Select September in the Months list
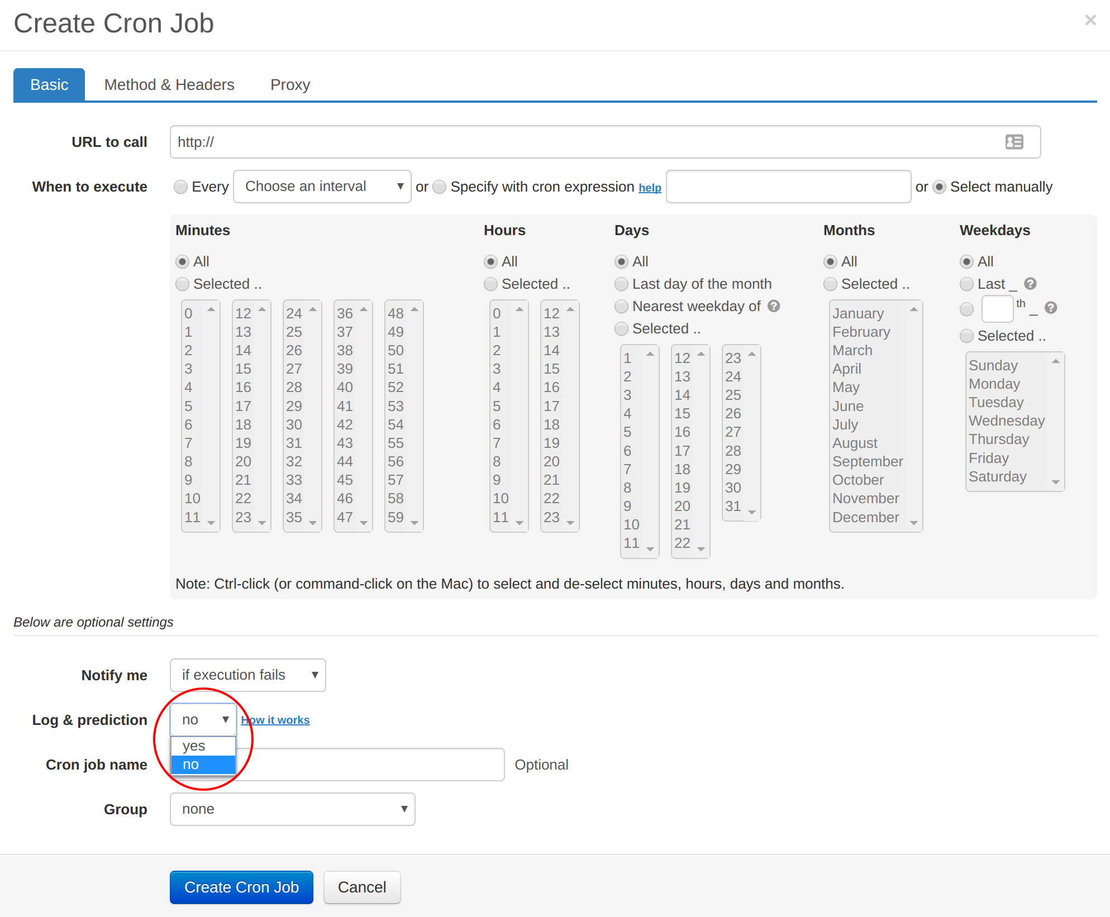The image size is (1110, 917). [868, 461]
